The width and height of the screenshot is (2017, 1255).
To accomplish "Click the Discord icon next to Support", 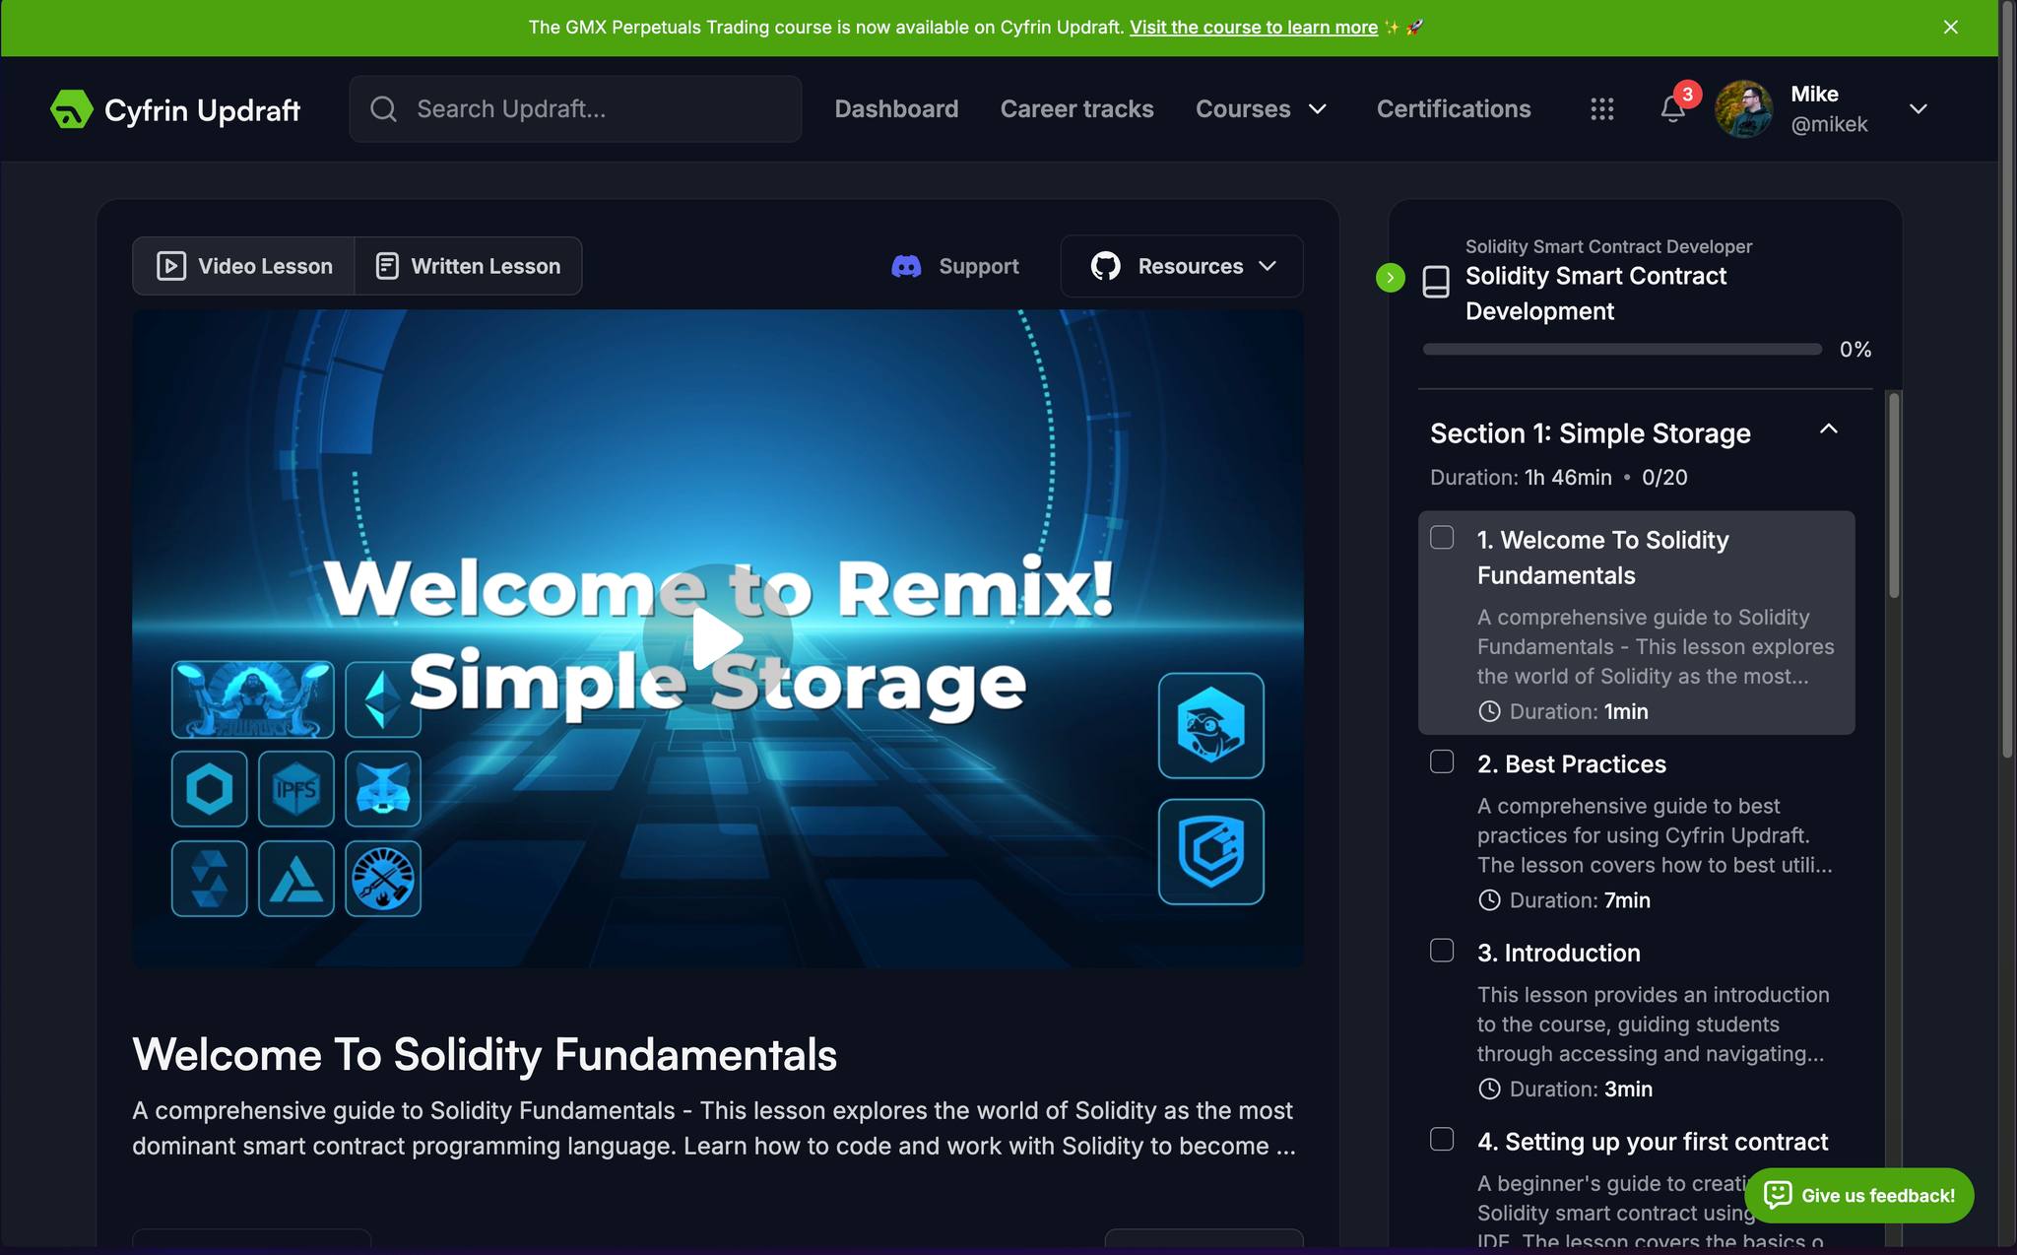I will pos(906,266).
